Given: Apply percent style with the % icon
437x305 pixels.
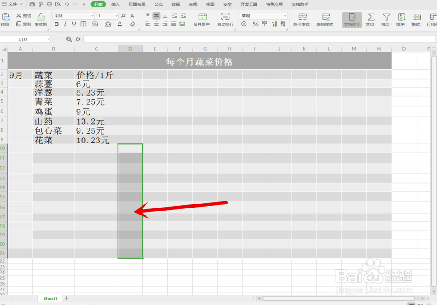Looking at the screenshot, I should click(256, 24).
